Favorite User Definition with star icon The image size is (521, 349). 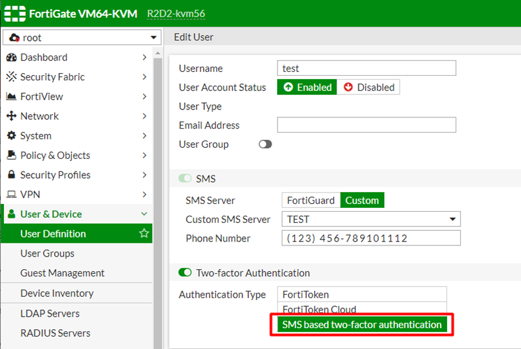coord(143,234)
